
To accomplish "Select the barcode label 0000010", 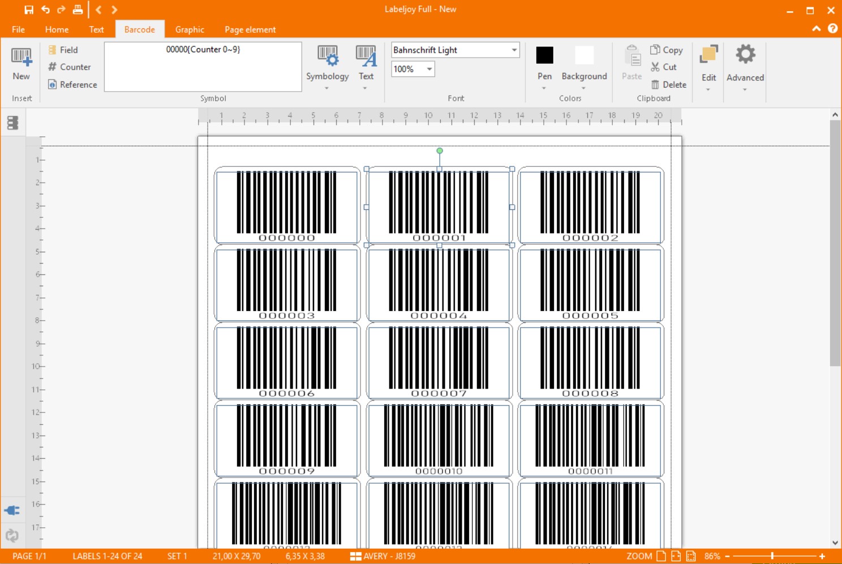I will pos(439,439).
